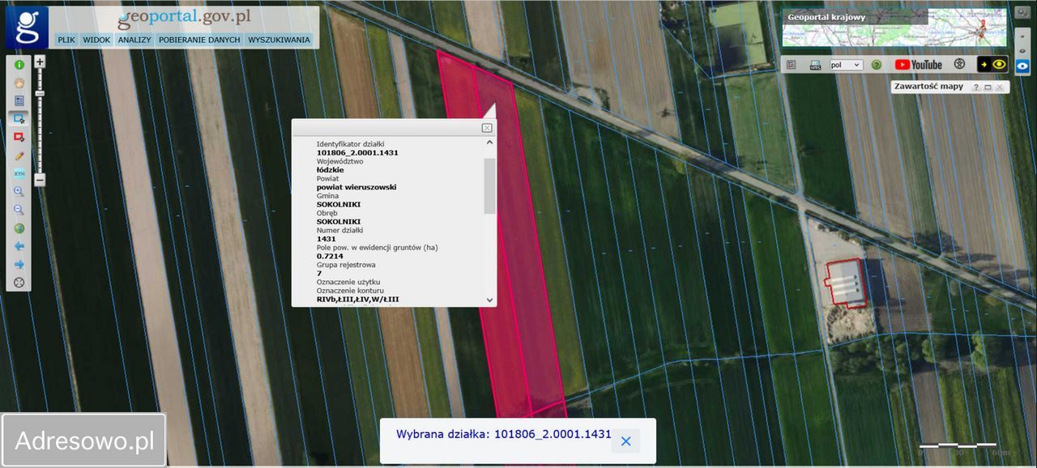Go to previous map view arrow

click(x=19, y=246)
